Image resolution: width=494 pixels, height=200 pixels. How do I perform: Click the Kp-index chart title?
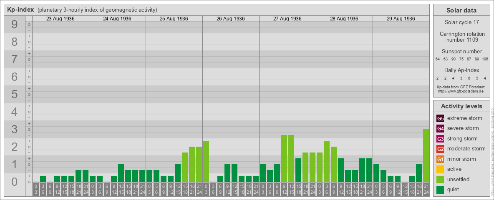point(20,10)
